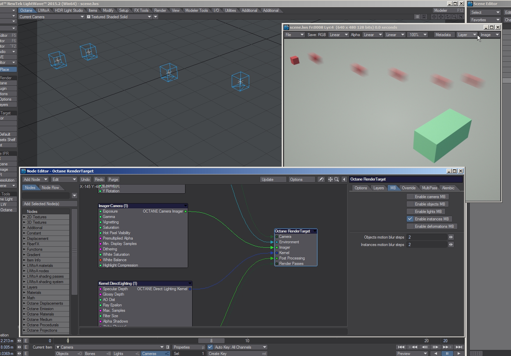Go to next keyframe button
This screenshot has width=511, height=356.
click(447, 347)
